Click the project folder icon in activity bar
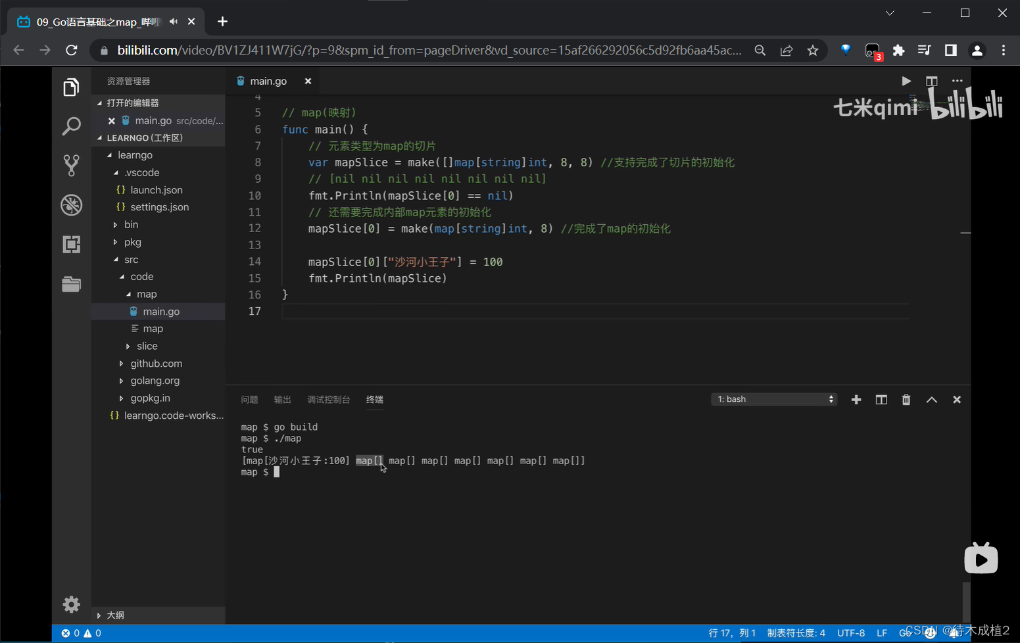Screen dimensions: 1020x643 [x=71, y=283]
